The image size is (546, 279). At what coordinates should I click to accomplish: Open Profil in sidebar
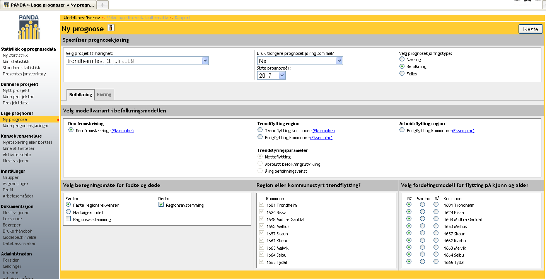tap(8, 190)
